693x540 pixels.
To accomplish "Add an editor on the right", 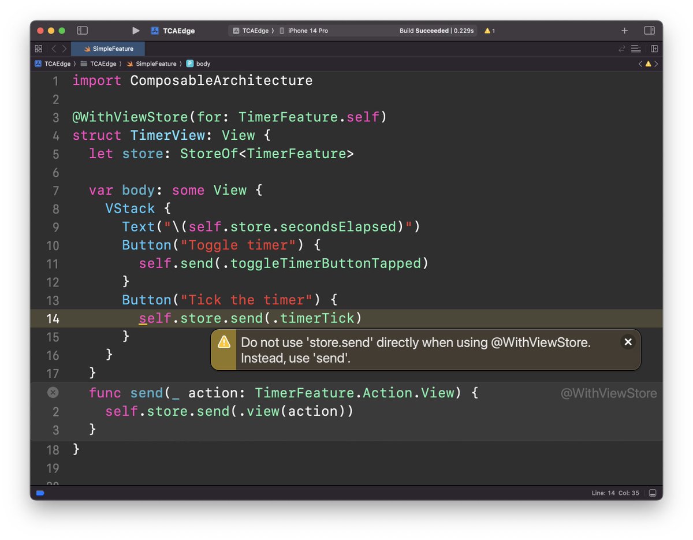I will (654, 49).
